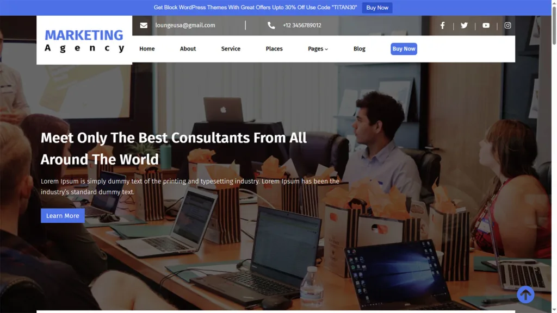This screenshot has width=557, height=313.
Task: Click the page's vertical scrollbar
Action: (554, 163)
